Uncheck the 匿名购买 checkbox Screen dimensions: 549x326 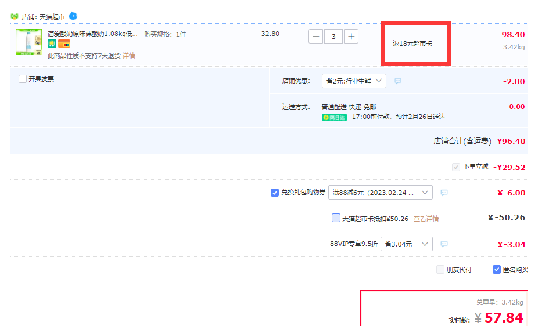point(497,269)
